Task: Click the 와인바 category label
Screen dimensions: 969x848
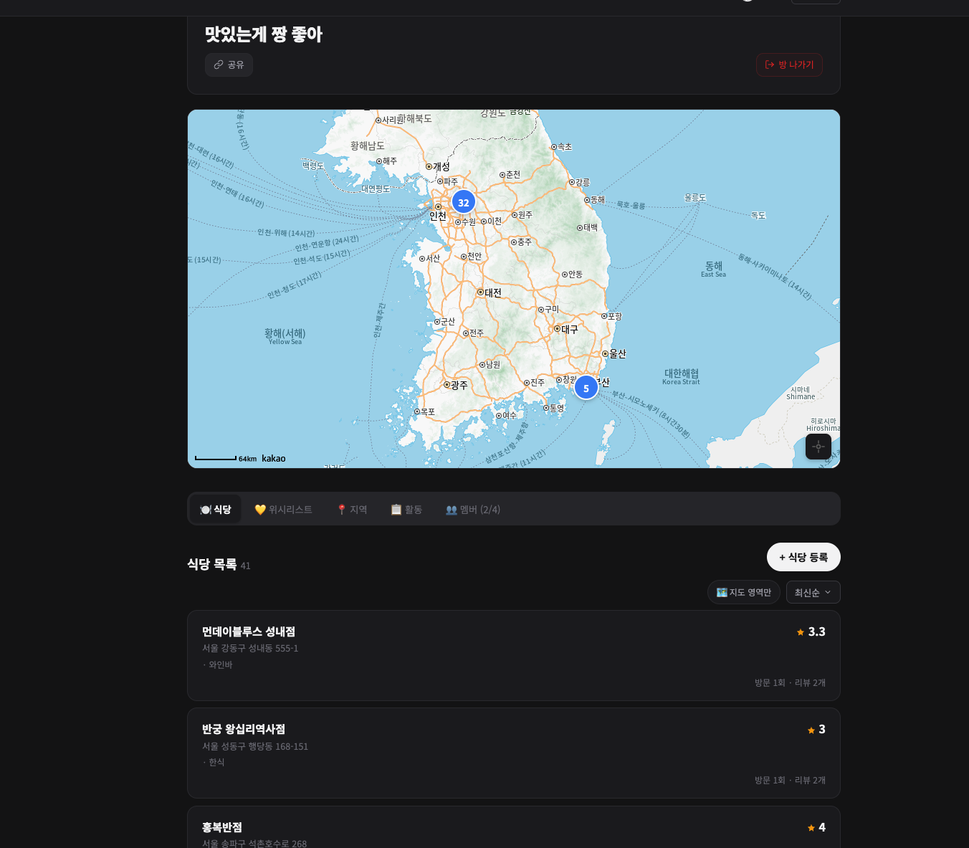Action: pyautogui.click(x=221, y=664)
